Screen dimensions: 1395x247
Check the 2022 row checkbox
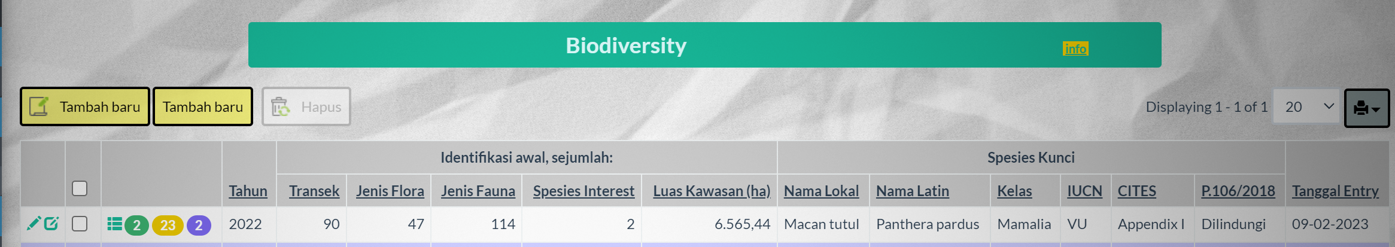coord(80,224)
